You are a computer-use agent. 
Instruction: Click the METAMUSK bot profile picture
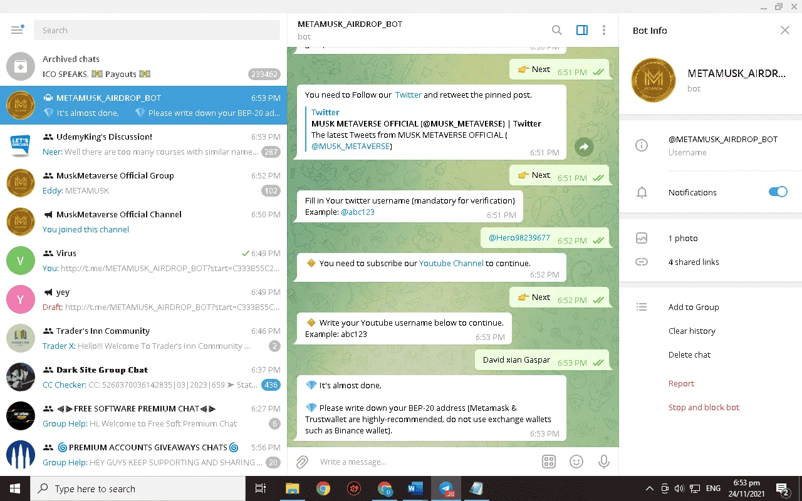(653, 80)
